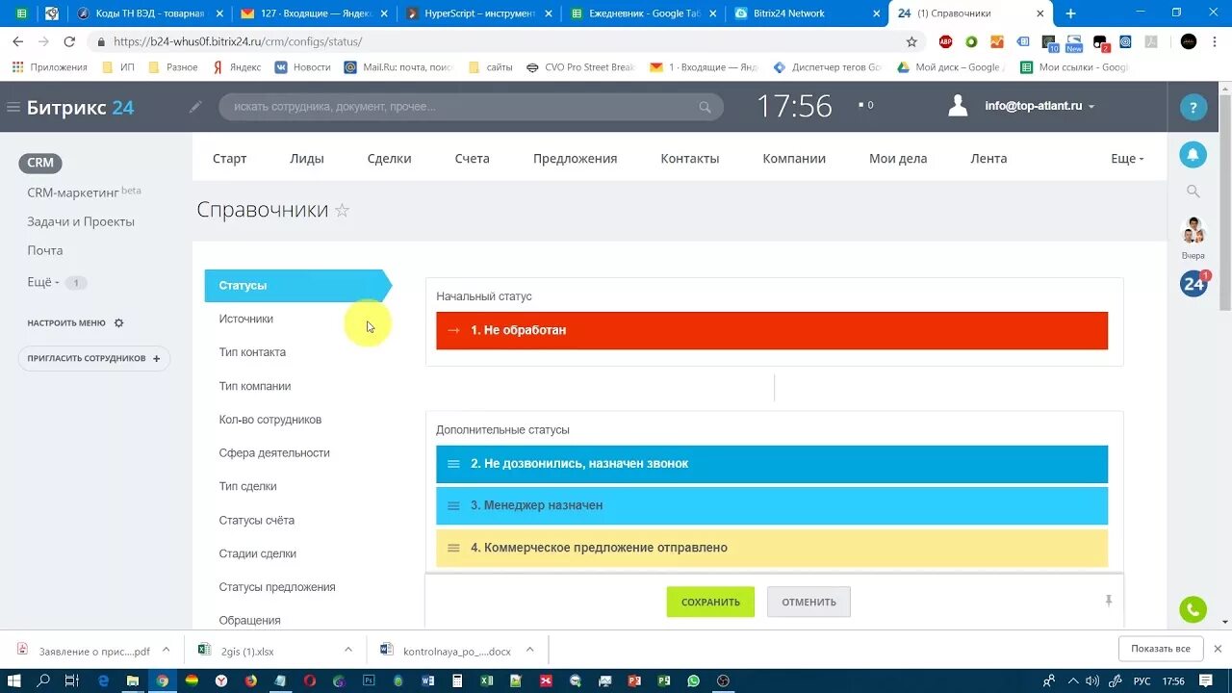This screenshot has width=1232, height=693.
Task: Open notifications bell in right sidebar
Action: tap(1193, 154)
